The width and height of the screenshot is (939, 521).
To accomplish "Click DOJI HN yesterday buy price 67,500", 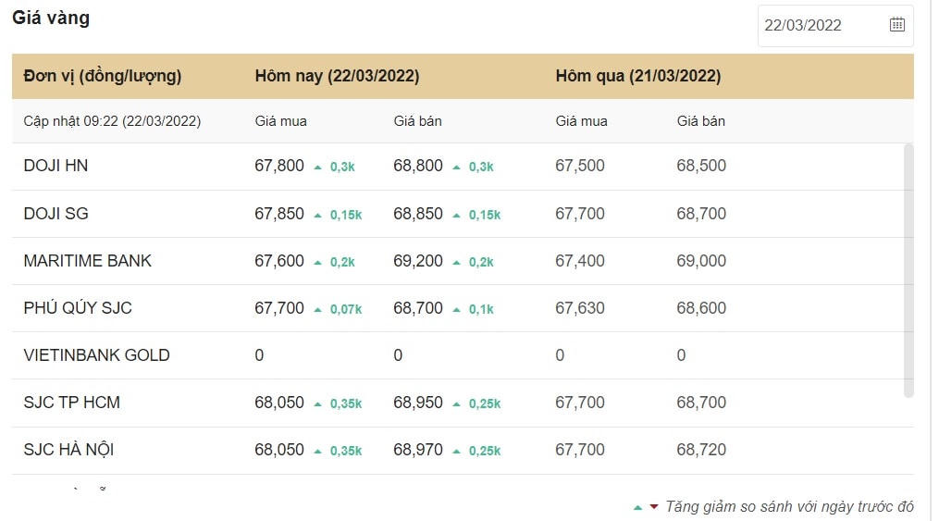I will (x=580, y=166).
